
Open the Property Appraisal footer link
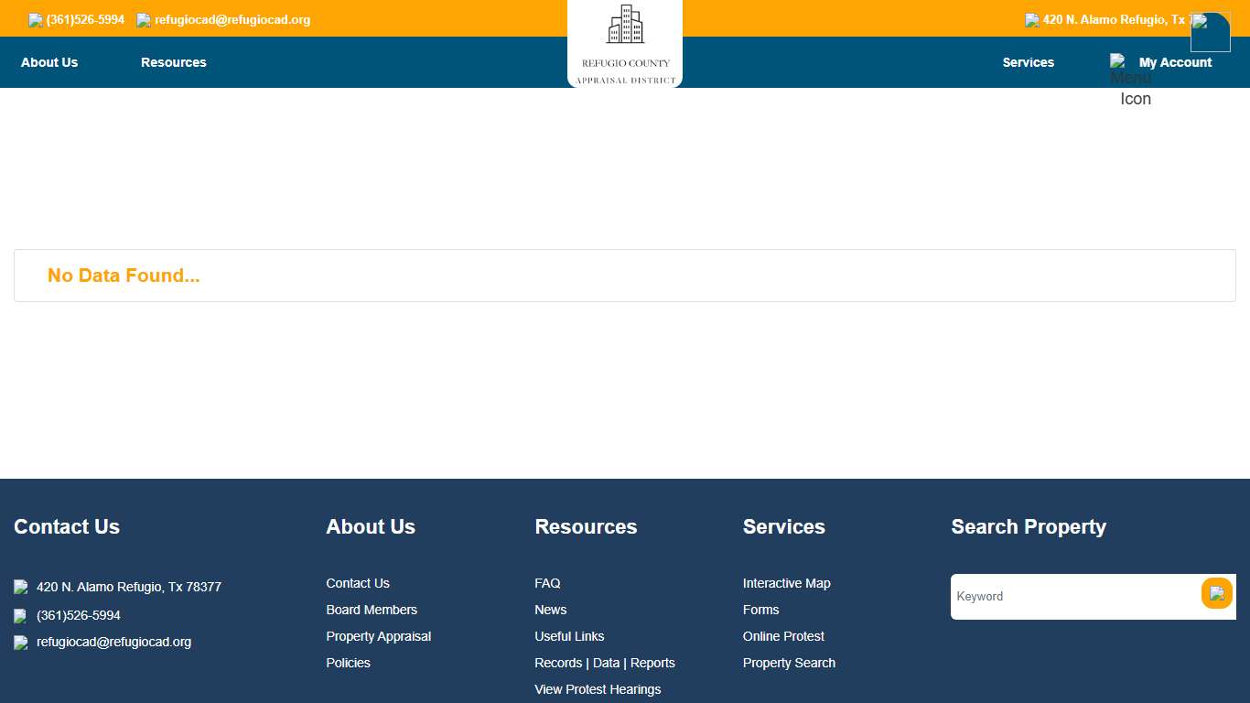(x=378, y=636)
